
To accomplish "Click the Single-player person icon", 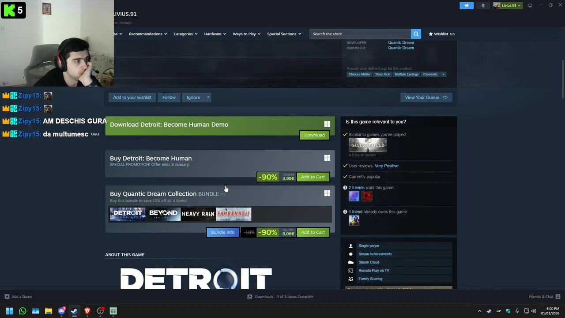I will pyautogui.click(x=351, y=246).
